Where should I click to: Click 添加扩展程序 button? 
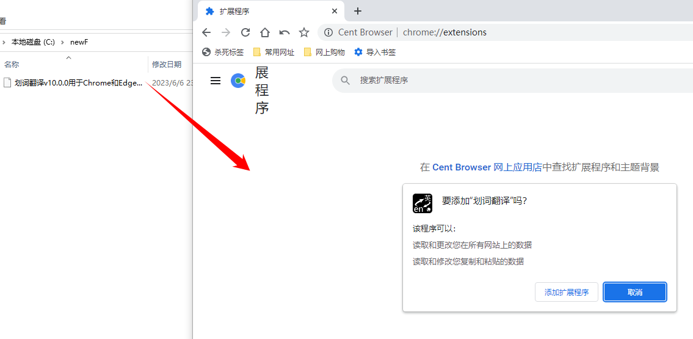(x=567, y=292)
